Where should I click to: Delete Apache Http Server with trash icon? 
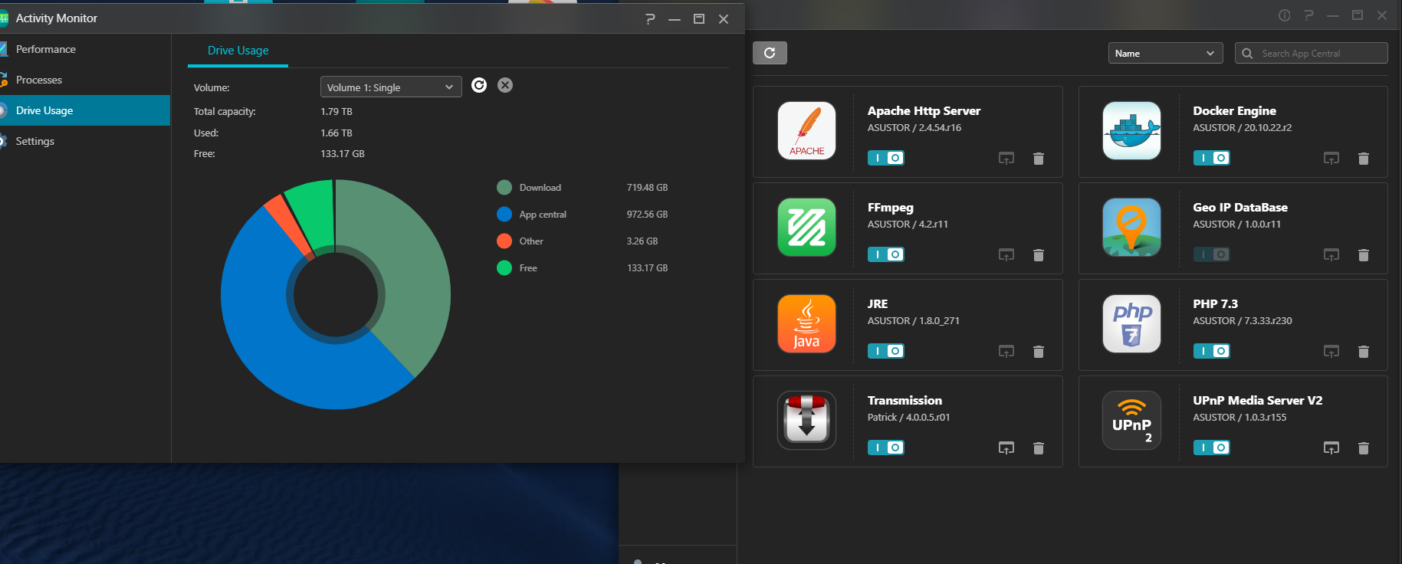(x=1039, y=159)
